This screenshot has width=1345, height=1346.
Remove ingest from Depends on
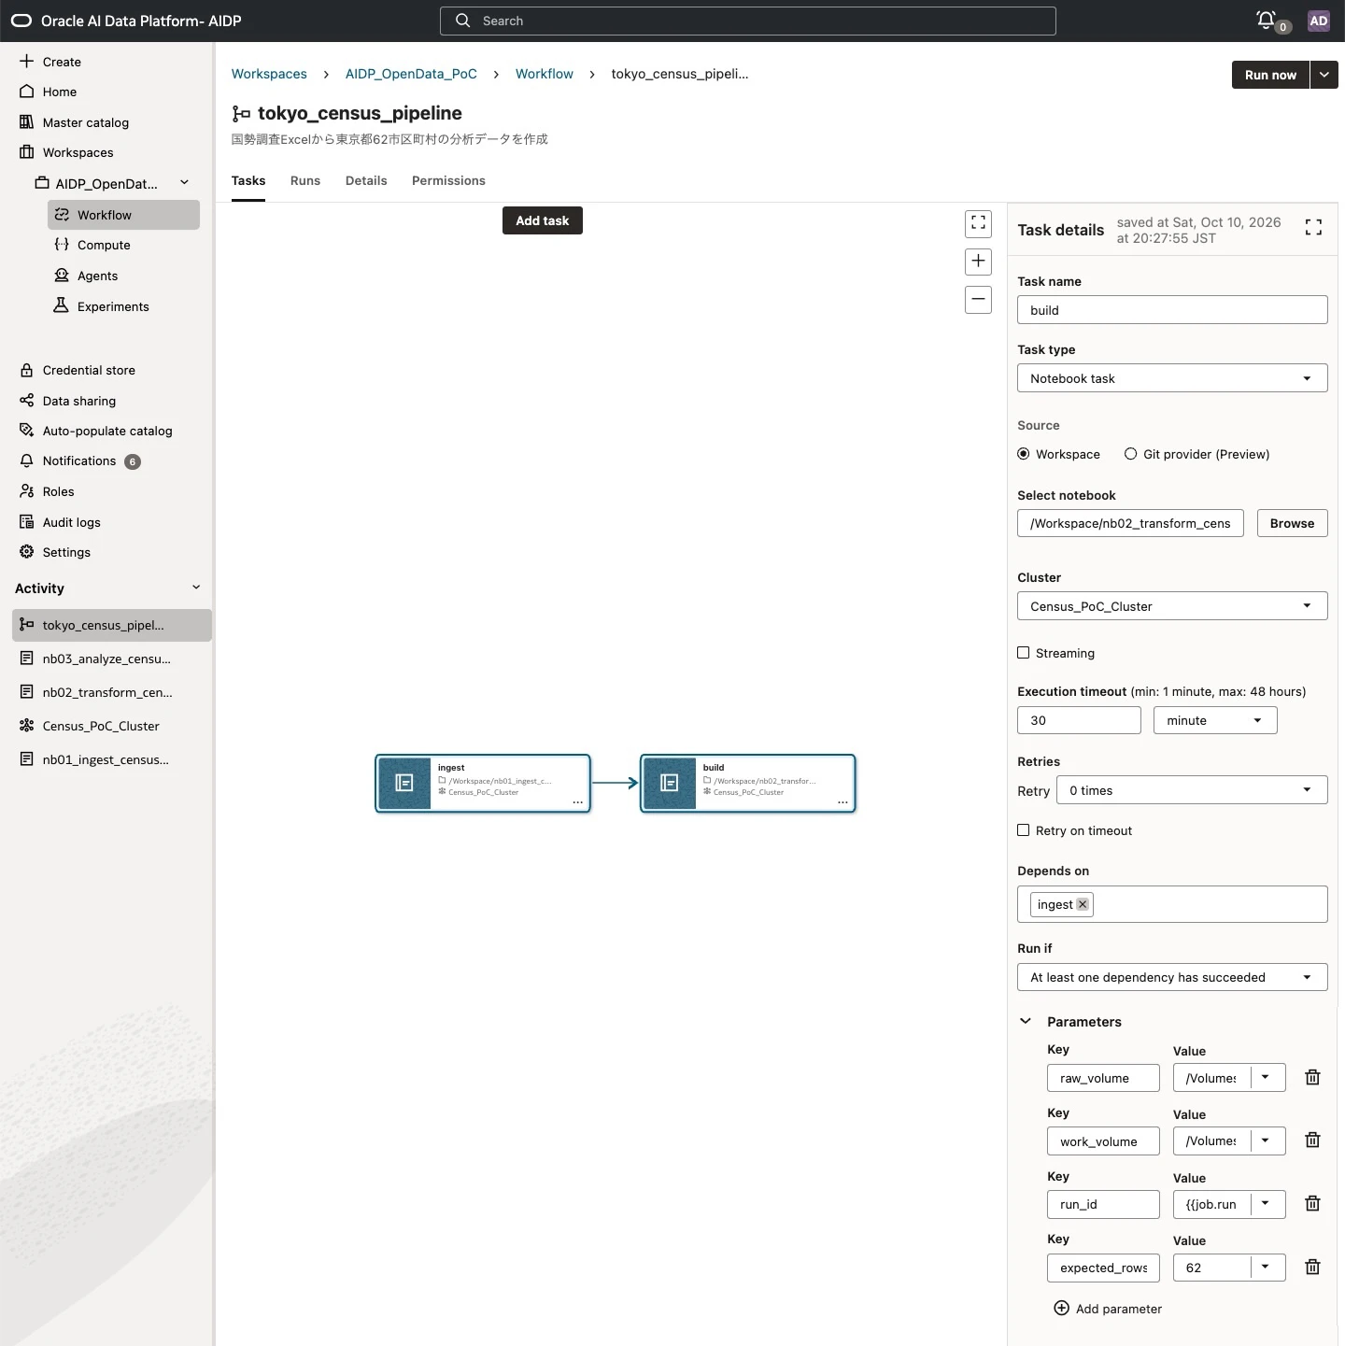(1083, 904)
